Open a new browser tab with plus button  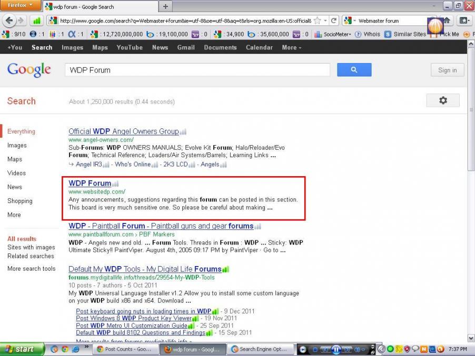[x=165, y=6]
